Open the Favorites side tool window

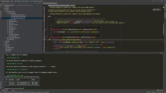tap(1, 85)
